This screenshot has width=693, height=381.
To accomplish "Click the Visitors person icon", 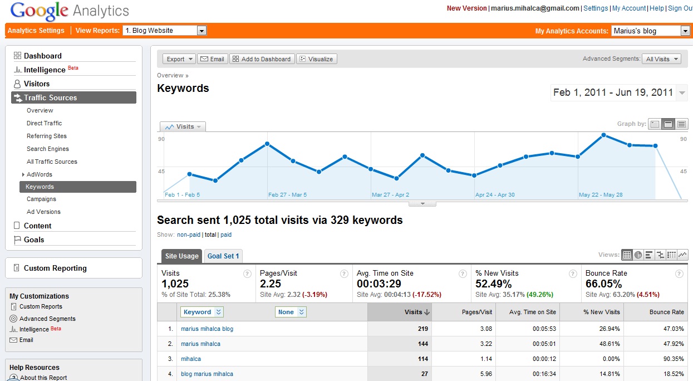I will 17,84.
